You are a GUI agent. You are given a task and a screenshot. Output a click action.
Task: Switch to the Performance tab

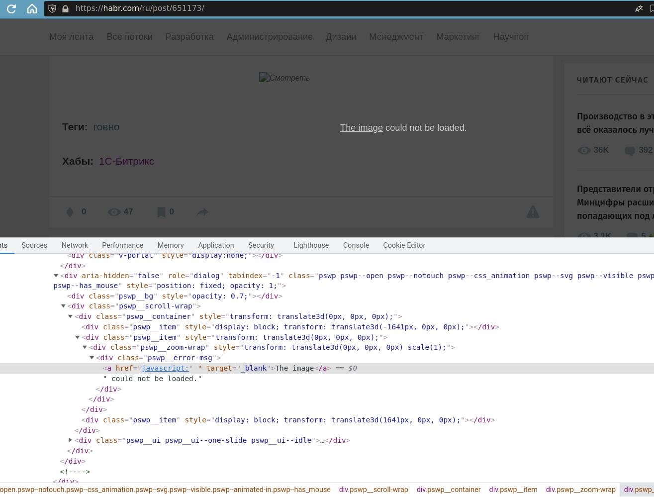click(x=122, y=245)
